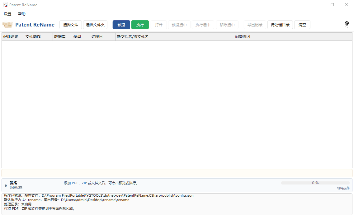Click the blue 预览 button
This screenshot has height=216, width=354.
point(121,25)
